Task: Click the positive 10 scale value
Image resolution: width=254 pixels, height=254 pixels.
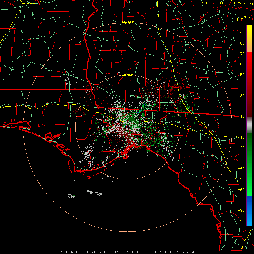Action: pyautogui.click(x=242, y=117)
